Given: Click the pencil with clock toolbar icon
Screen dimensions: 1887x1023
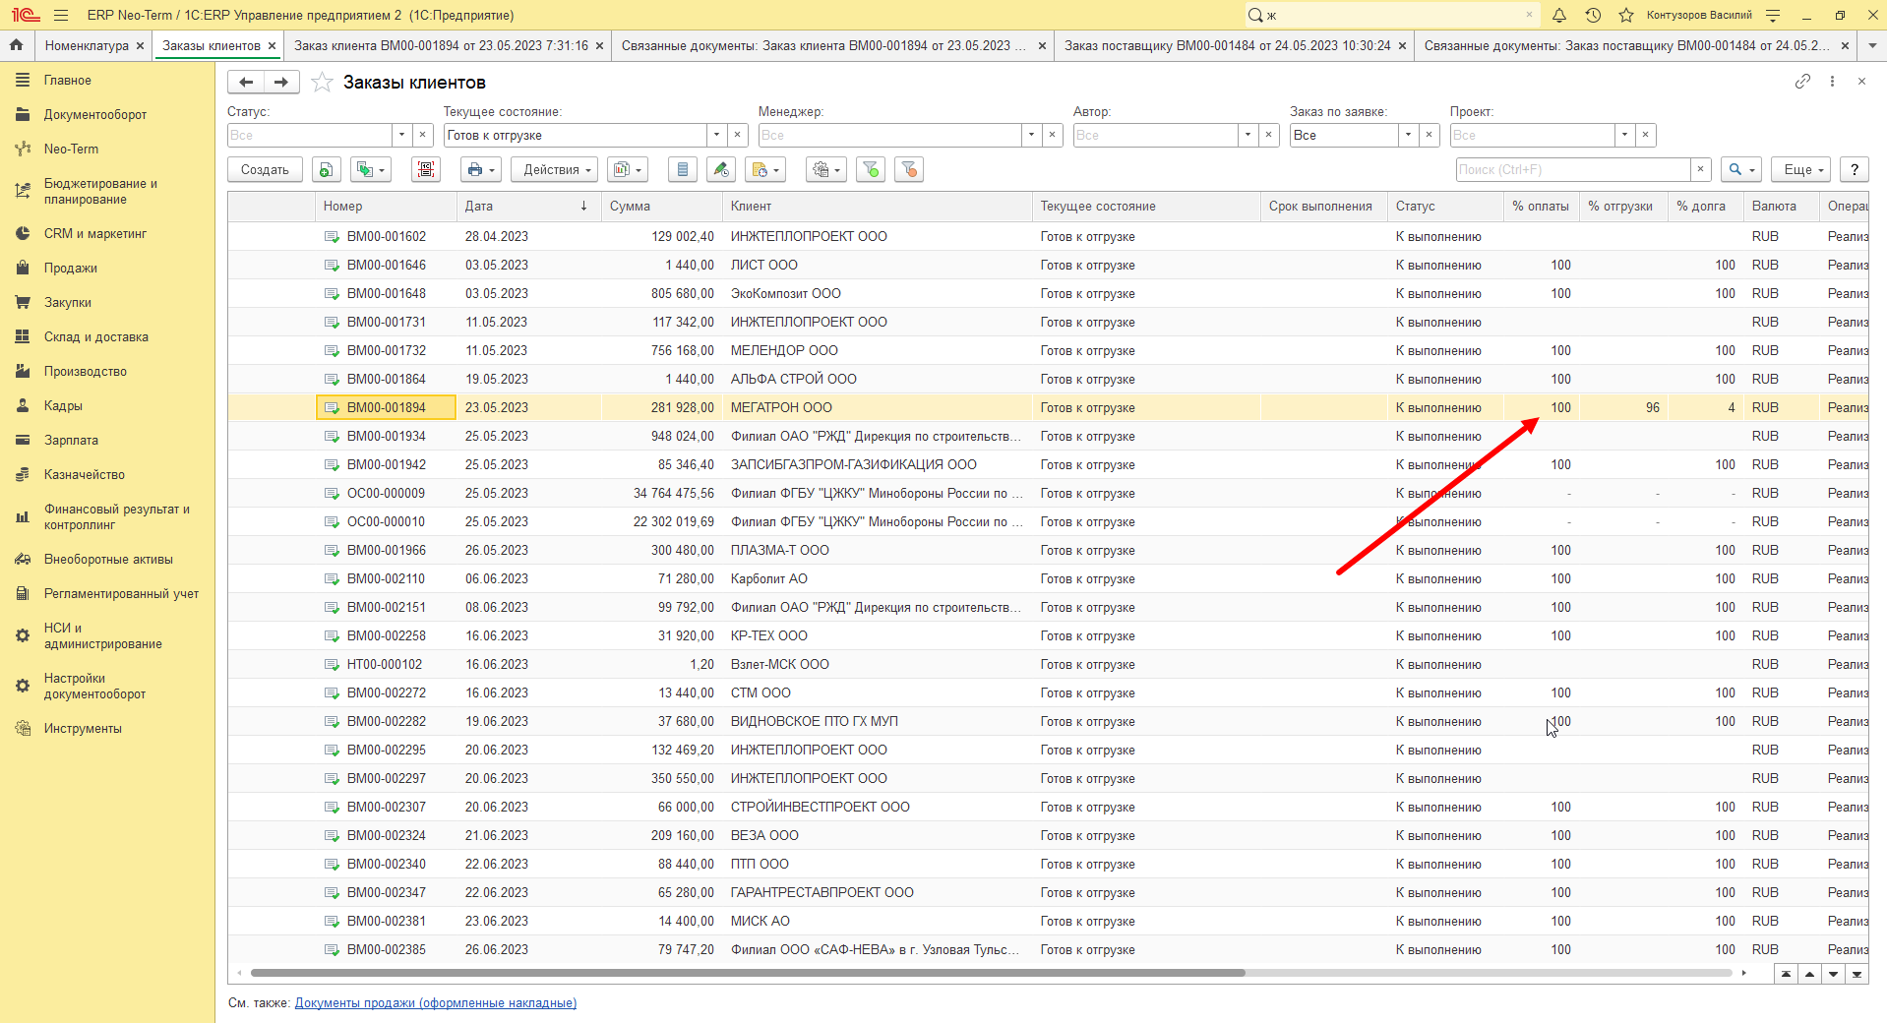Looking at the screenshot, I should [x=721, y=169].
